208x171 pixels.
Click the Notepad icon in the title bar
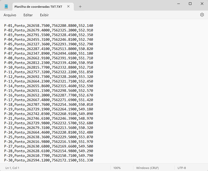click(6, 6)
